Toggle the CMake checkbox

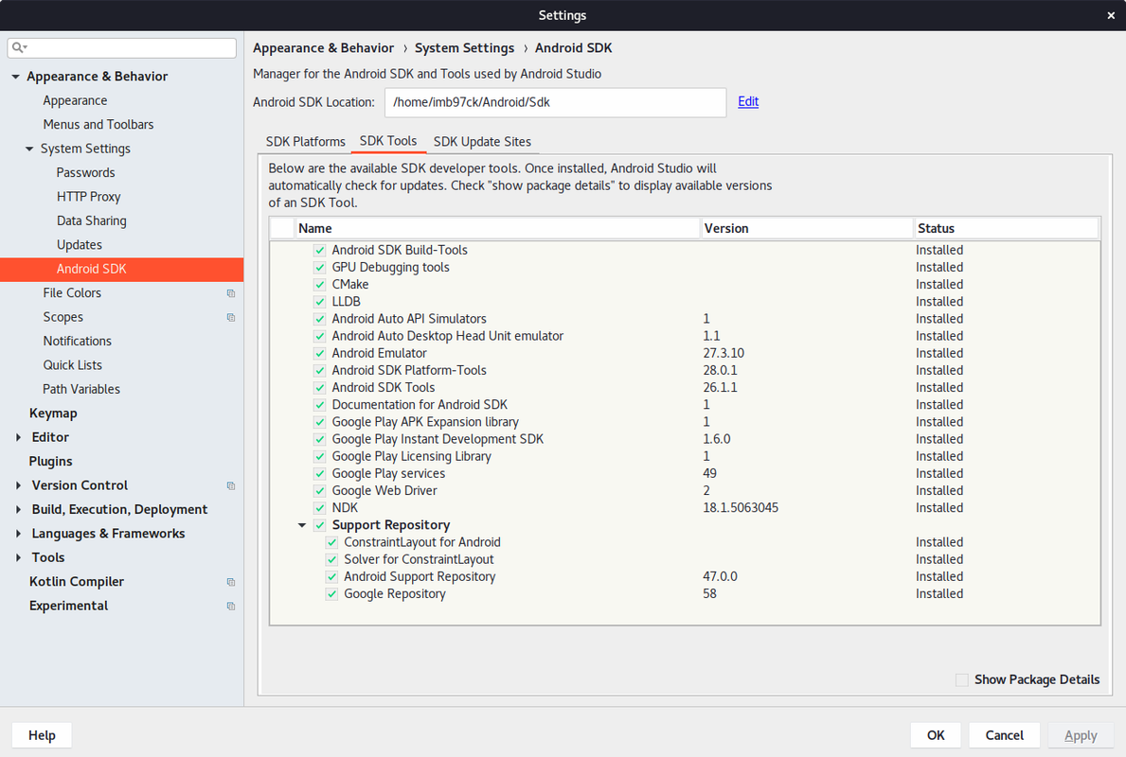pyautogui.click(x=319, y=285)
